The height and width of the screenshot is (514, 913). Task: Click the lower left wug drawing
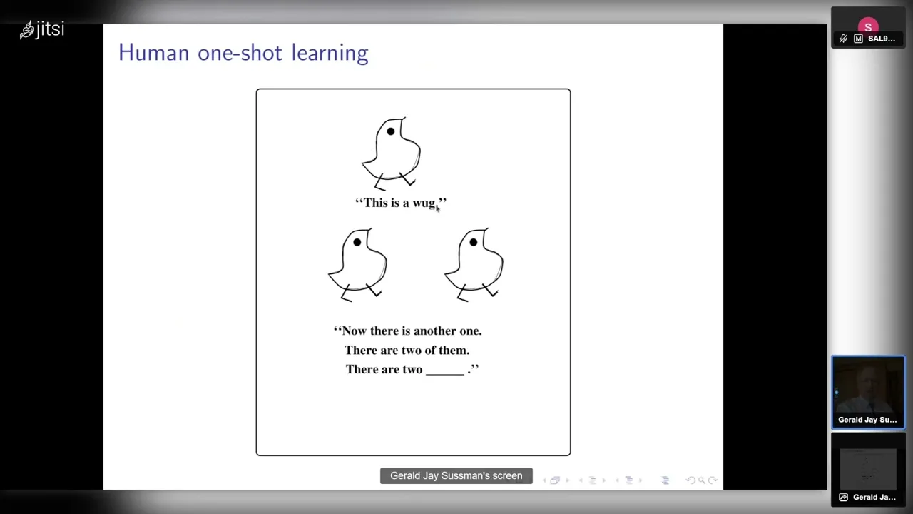click(358, 265)
